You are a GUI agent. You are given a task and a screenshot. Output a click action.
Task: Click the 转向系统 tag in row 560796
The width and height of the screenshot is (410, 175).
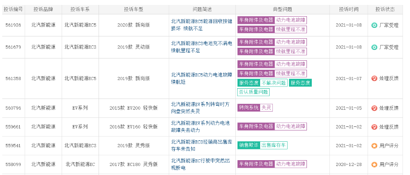[249, 108]
